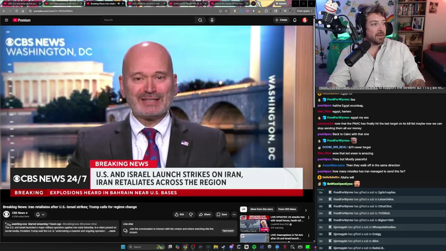This screenshot has width=446, height=251.
Task: Like the video with 806 likes
Action: (x=179, y=214)
